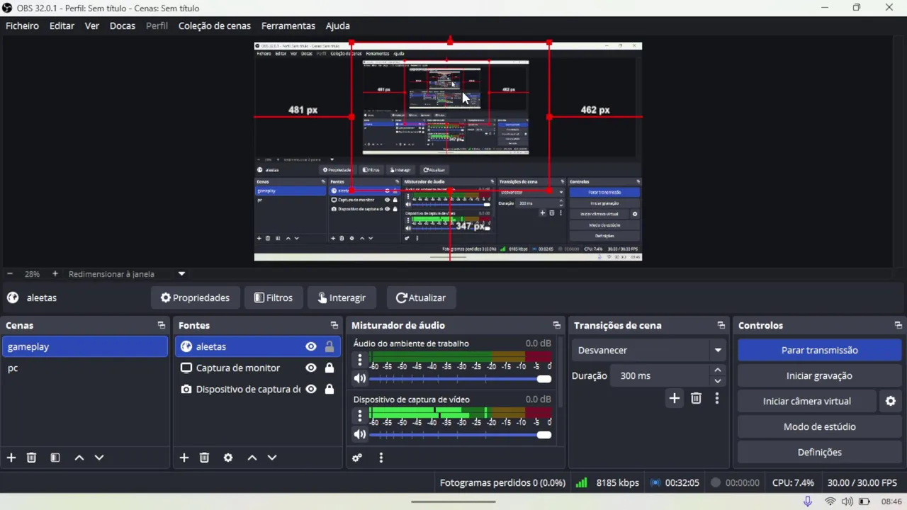This screenshot has width=907, height=510.
Task: Open Filtros for selected source
Action: click(x=274, y=297)
